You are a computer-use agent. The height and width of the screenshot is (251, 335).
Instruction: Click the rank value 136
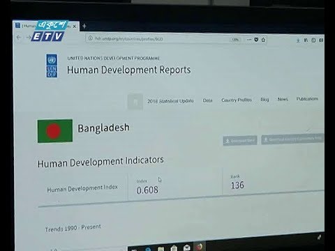coord(237,185)
